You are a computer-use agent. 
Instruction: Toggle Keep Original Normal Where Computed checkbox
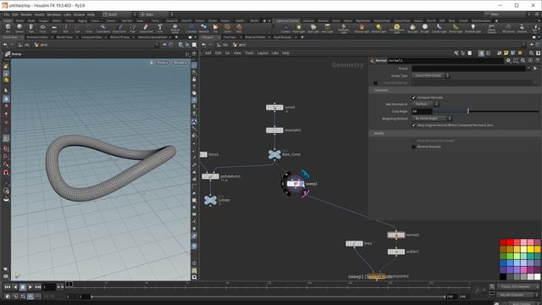point(414,125)
